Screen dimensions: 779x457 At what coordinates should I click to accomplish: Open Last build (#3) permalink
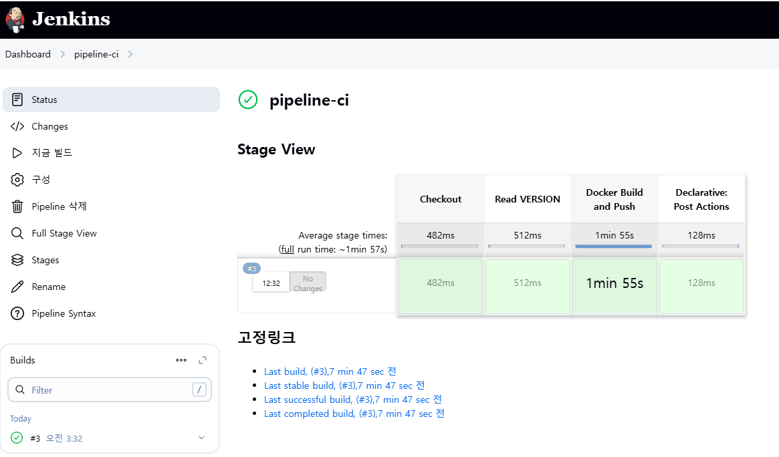[330, 371]
